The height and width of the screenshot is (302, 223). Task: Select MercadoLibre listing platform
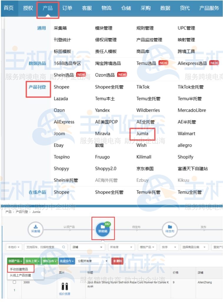(x=192, y=110)
